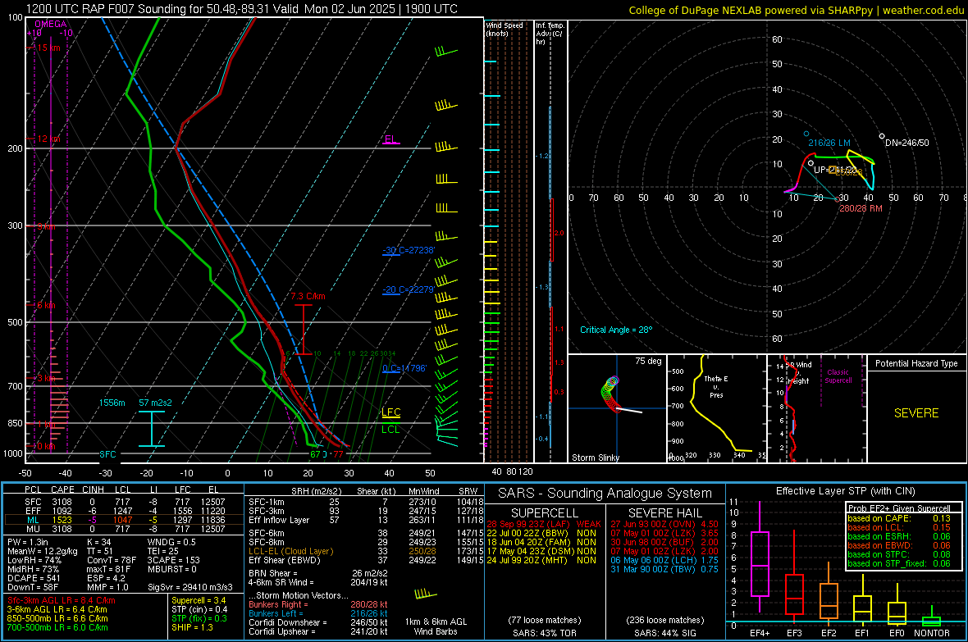Select the SFC-1km kinematics row

click(365, 502)
